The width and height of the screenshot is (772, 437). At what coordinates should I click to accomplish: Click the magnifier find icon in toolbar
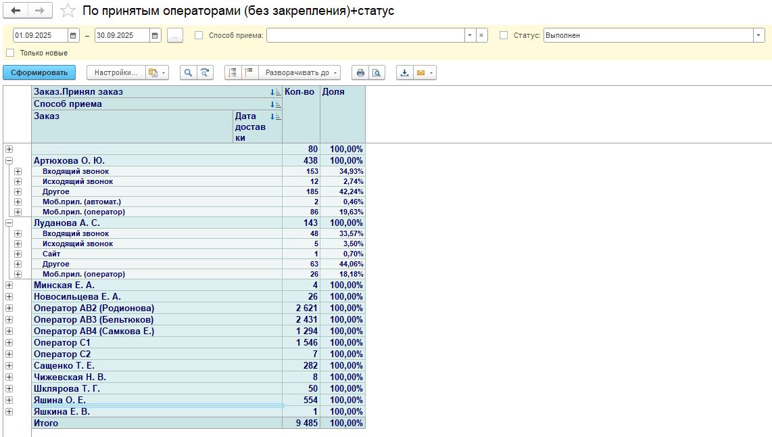(187, 72)
